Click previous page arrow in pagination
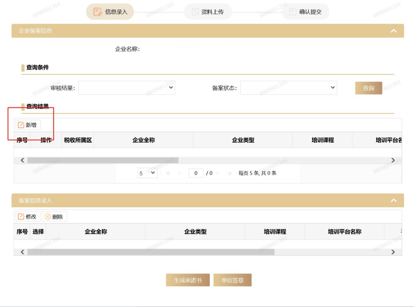 (179, 173)
